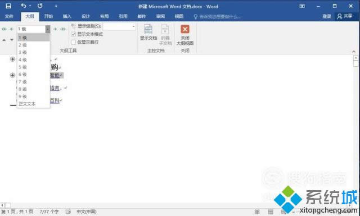This screenshot has height=216, width=360.
Task: Click the underlined text 指南
Action: [55, 88]
